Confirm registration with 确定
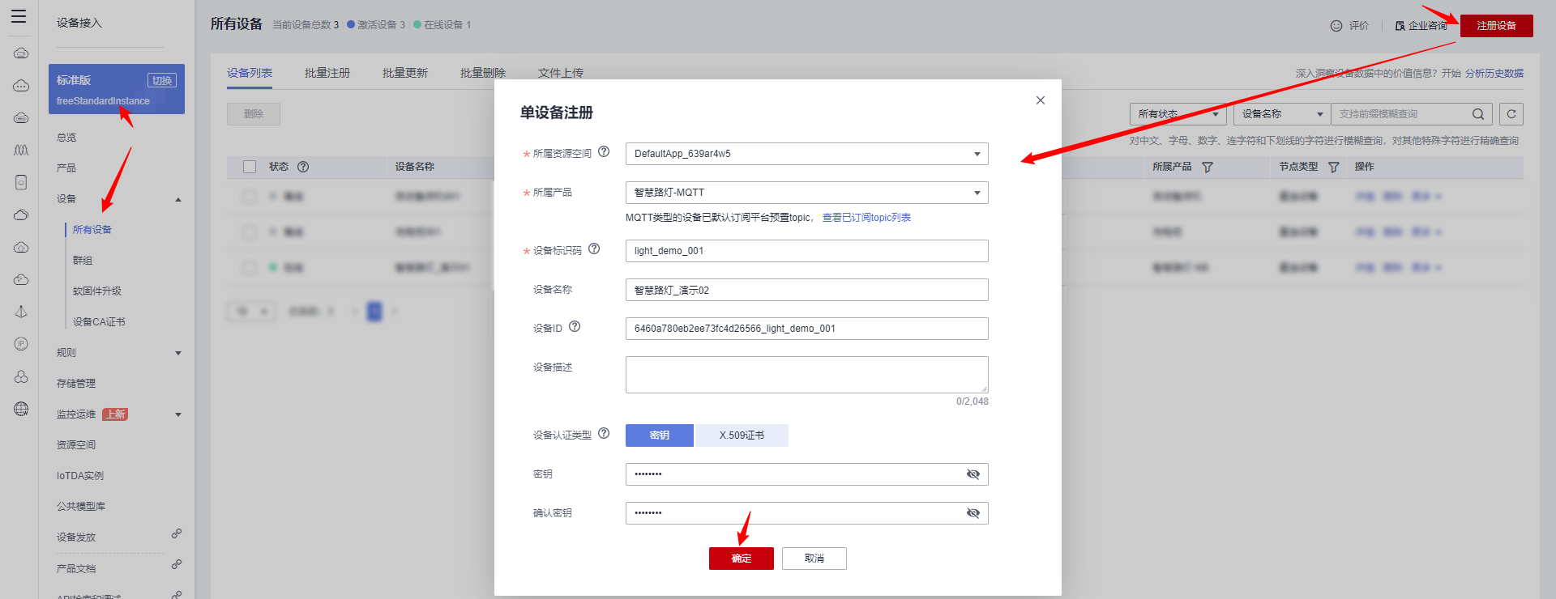 coord(742,559)
